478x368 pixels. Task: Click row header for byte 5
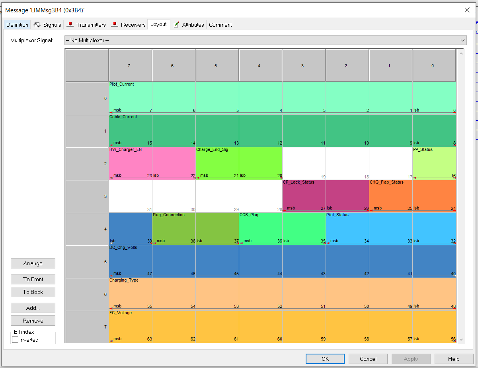click(87, 261)
